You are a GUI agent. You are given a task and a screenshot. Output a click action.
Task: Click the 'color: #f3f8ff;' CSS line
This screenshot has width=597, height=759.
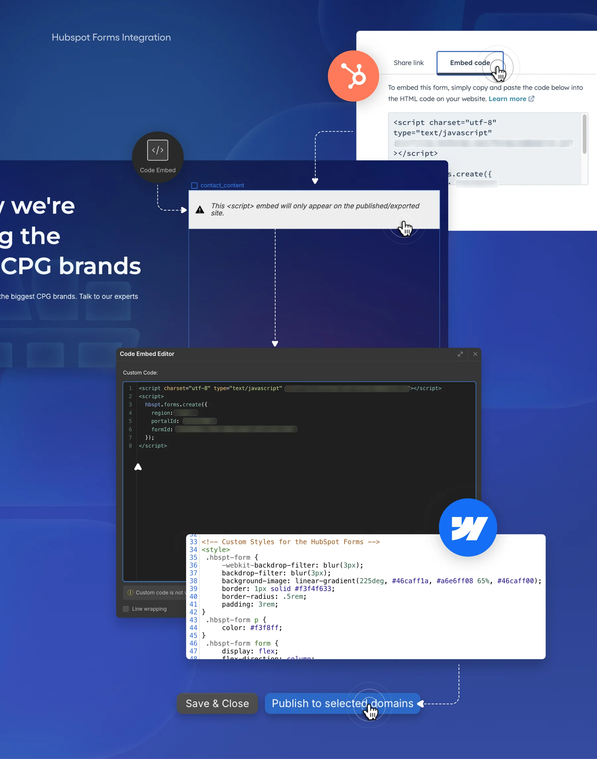[x=252, y=628]
